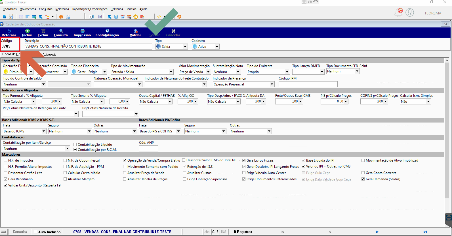Click Validar toolbar button
The width and height of the screenshot is (452, 236).
pyautogui.click(x=135, y=33)
